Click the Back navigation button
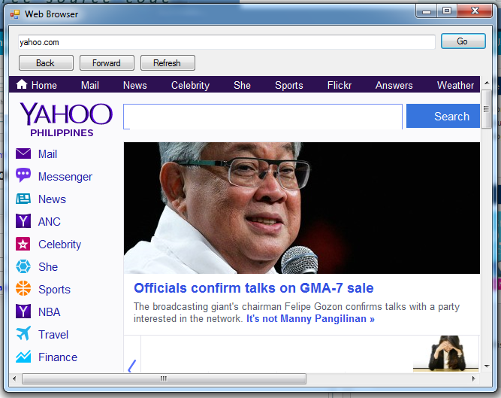 pyautogui.click(x=46, y=62)
